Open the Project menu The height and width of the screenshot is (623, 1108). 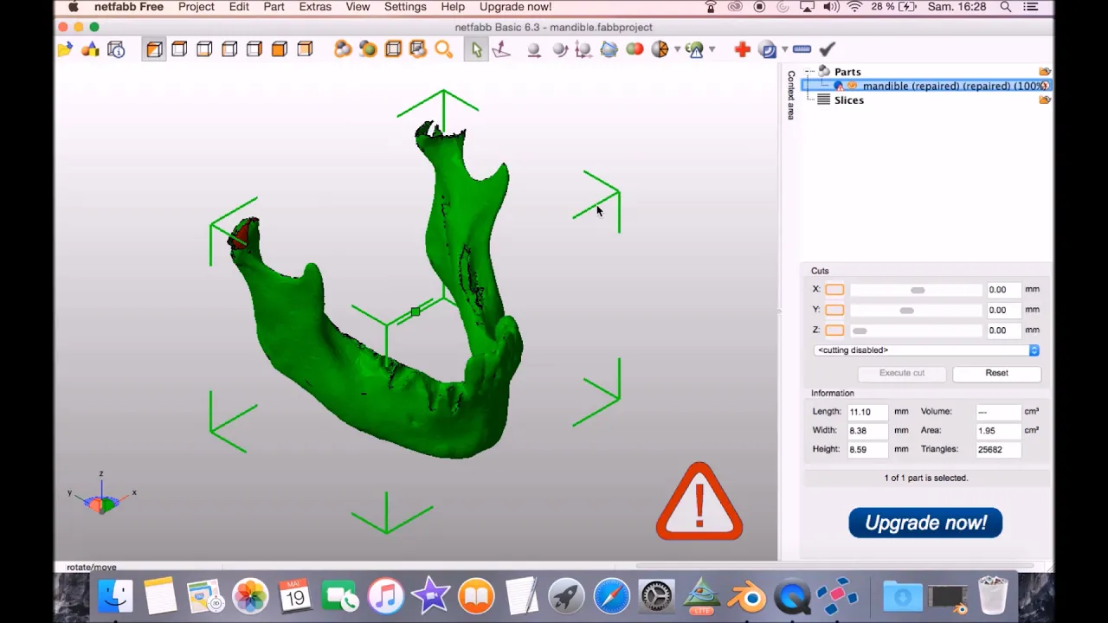(196, 7)
